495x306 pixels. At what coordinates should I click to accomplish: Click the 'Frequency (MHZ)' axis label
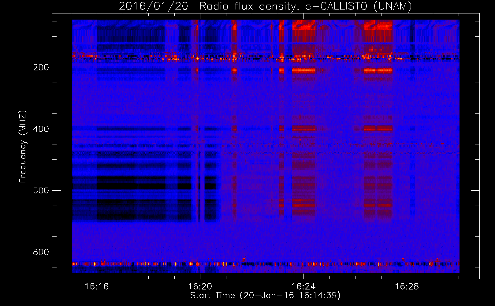tap(23, 147)
